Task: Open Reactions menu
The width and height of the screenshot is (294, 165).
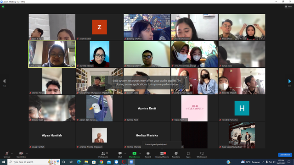Action: click(176, 154)
